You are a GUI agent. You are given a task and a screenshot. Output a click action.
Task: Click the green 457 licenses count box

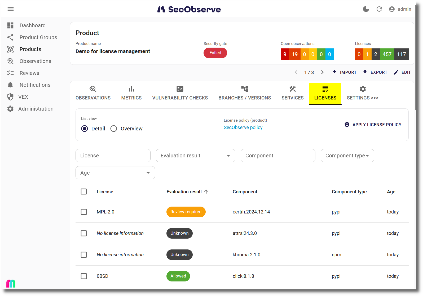pos(387,54)
